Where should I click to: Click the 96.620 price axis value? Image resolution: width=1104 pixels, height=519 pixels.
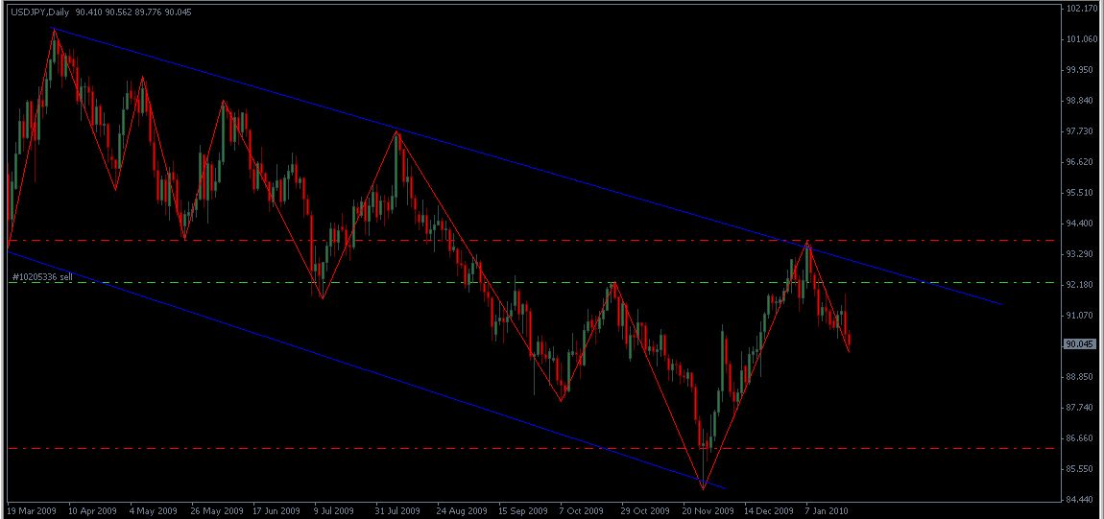(1081, 162)
